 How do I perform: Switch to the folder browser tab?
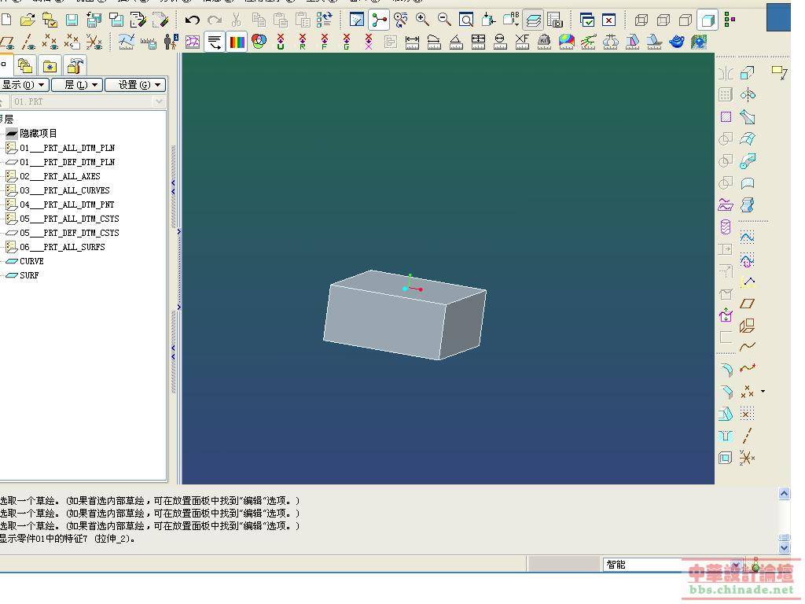click(25, 66)
